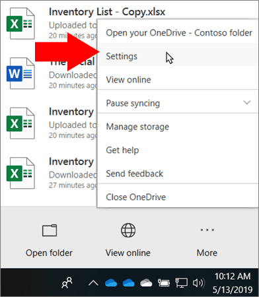The image size is (259, 297).
Task: Click the volume speaker tray icon
Action: tap(199, 283)
